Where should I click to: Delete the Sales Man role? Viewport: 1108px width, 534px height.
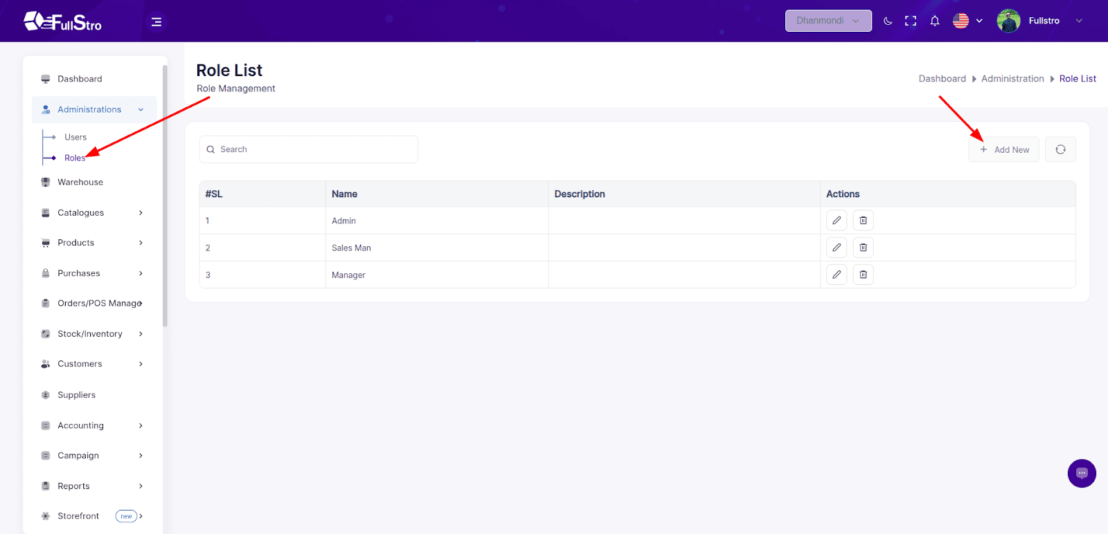point(863,248)
